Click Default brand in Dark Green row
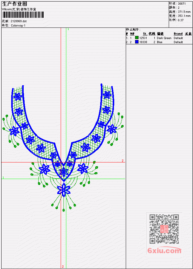 (x=178, y=38)
